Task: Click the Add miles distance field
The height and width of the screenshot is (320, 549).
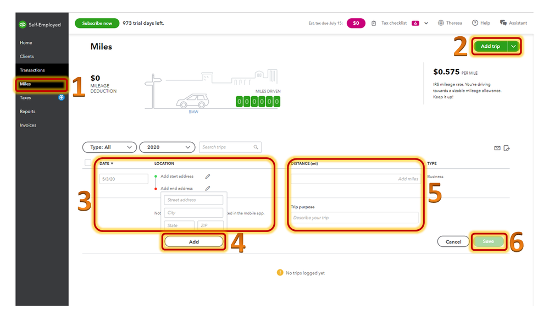Action: 356,179
